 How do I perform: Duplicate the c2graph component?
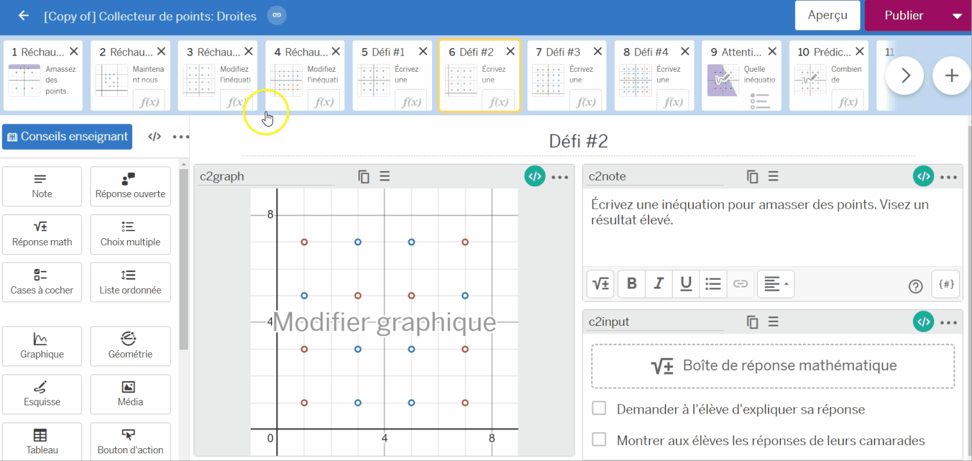pos(364,175)
